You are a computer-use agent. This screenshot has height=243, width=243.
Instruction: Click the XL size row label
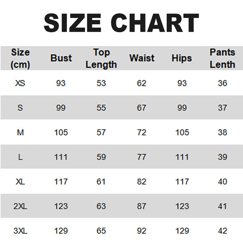[20, 182]
